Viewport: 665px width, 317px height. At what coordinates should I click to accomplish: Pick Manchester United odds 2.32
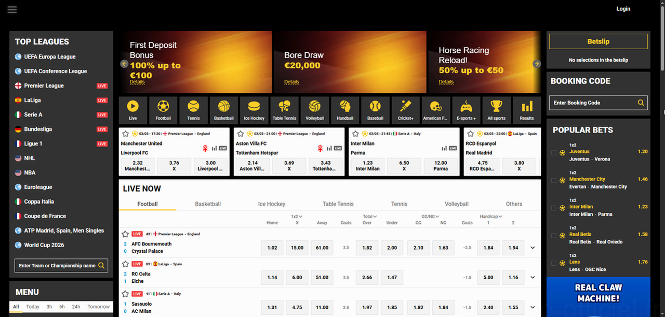pyautogui.click(x=137, y=165)
